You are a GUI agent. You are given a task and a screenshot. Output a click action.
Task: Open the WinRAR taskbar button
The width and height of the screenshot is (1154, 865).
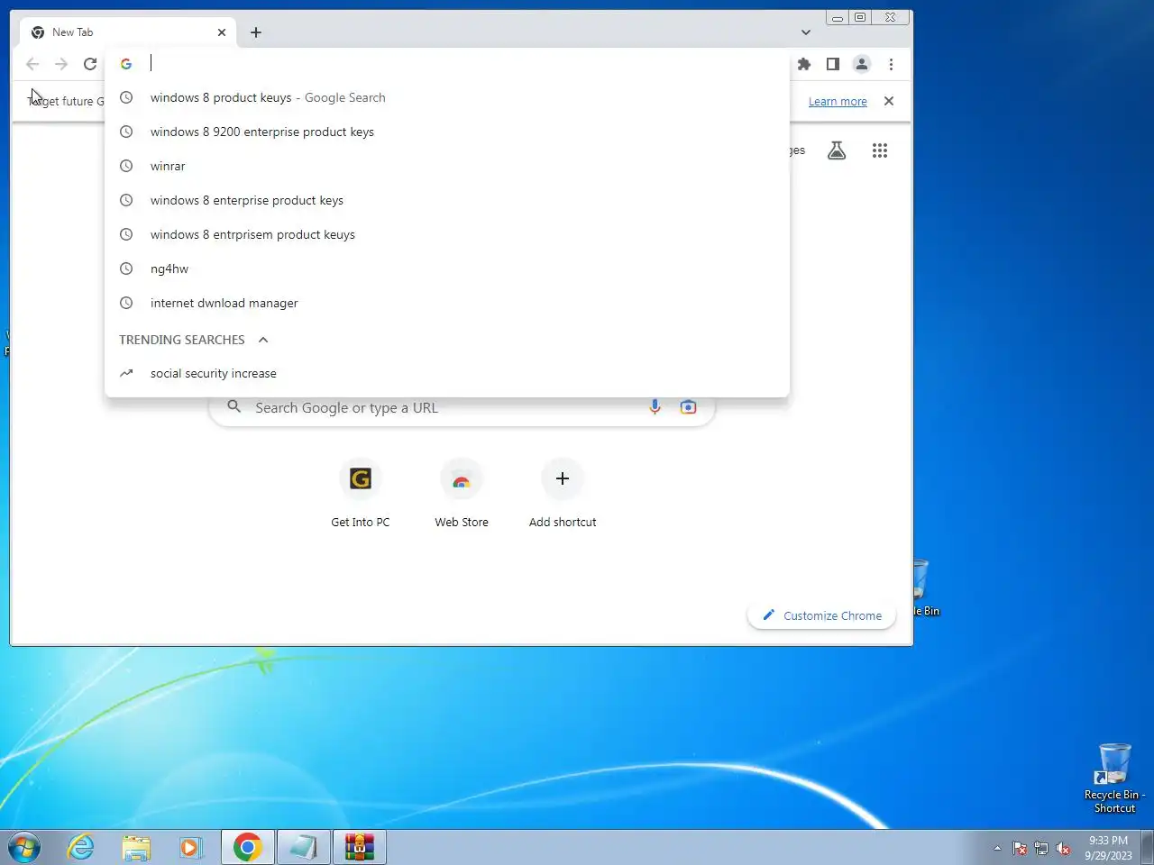pyautogui.click(x=359, y=847)
